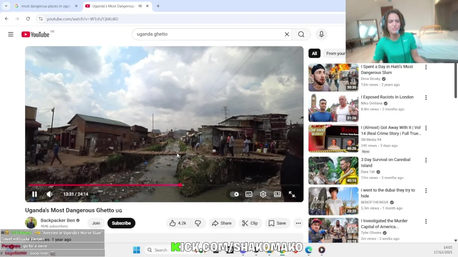458x257 pixels.
Task: Open the title I Investigated the Murder Capital of America
Action: point(384,224)
